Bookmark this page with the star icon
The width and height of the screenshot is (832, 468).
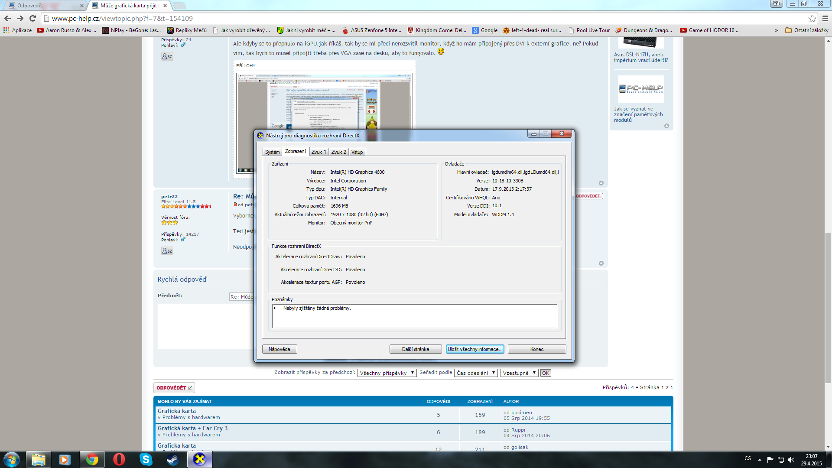click(x=812, y=18)
